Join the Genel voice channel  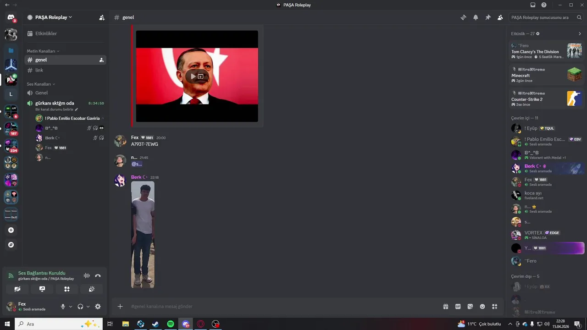click(65, 93)
